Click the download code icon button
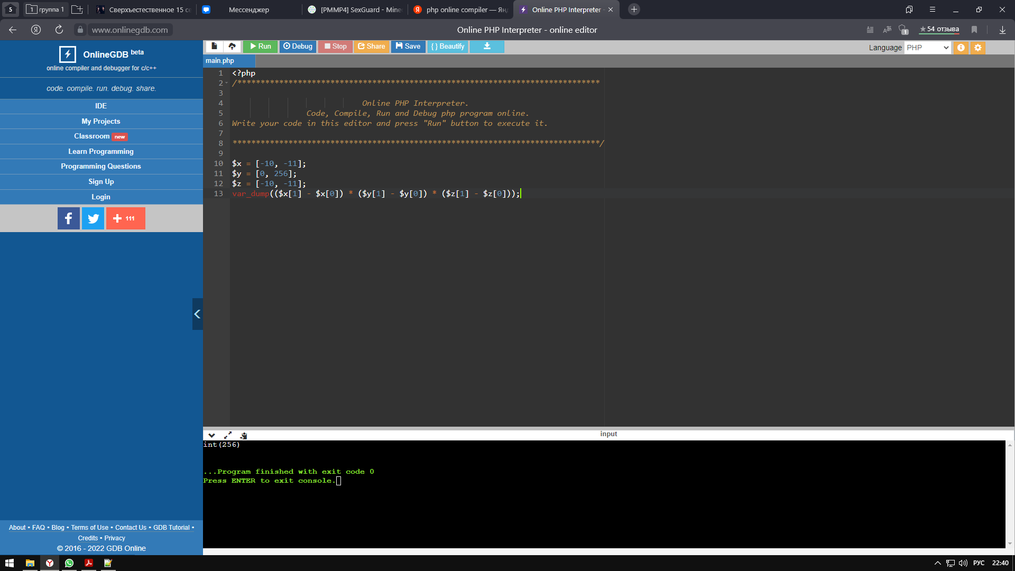 pos(487,47)
